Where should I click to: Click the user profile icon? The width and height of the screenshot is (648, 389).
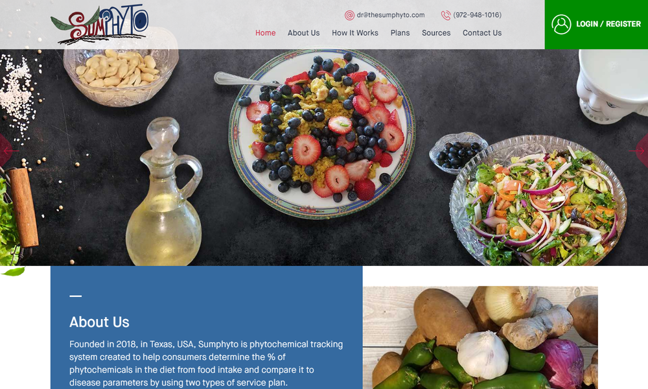561,25
